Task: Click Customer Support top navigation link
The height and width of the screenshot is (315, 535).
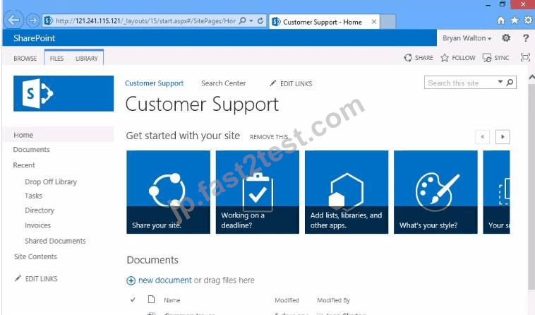Action: [x=155, y=83]
